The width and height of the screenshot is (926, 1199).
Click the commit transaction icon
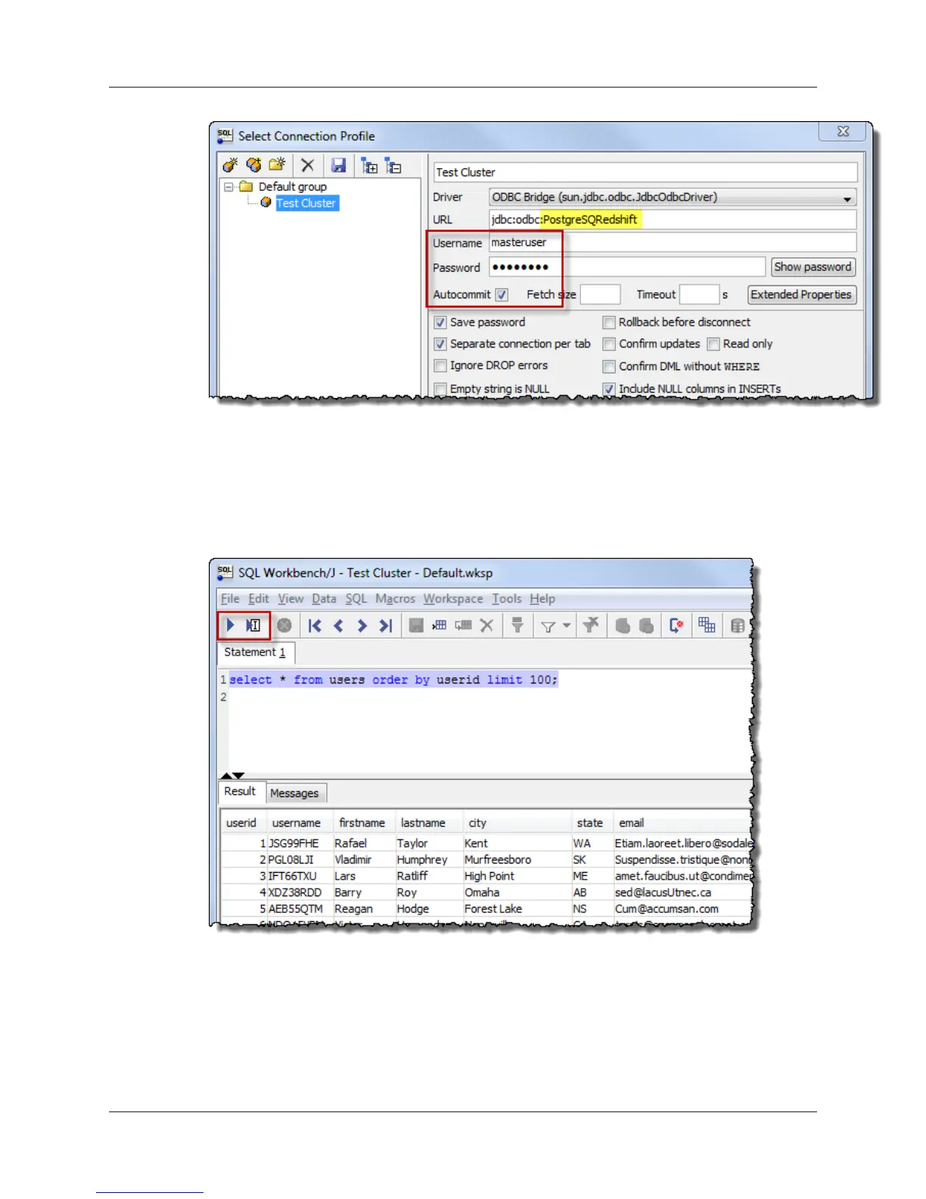point(623,625)
